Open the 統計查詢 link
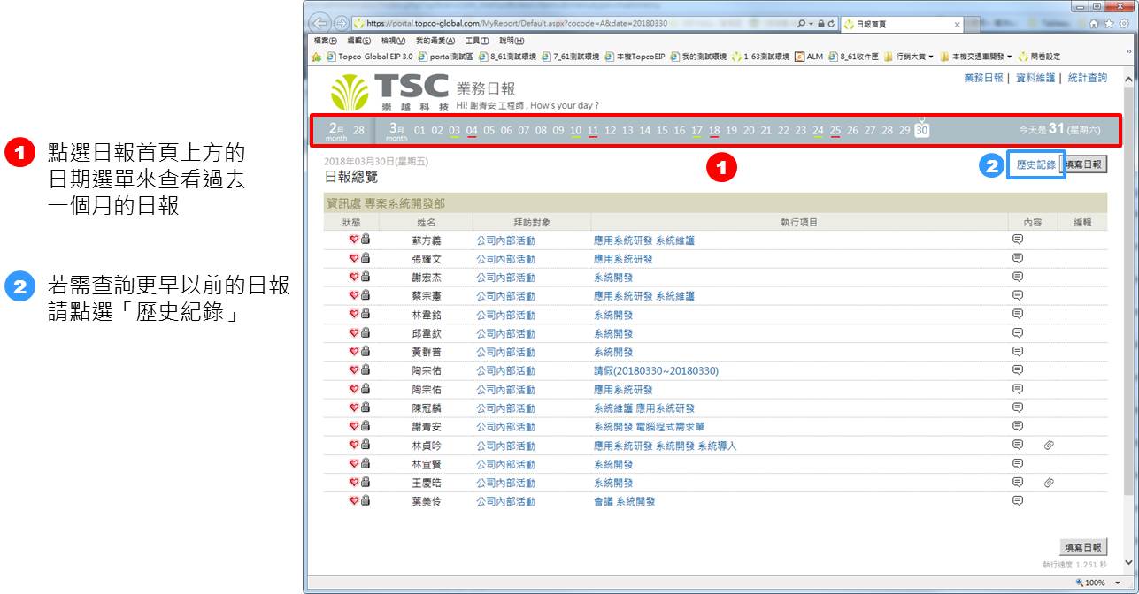Screen dimensions: 1139x594 point(1087,78)
